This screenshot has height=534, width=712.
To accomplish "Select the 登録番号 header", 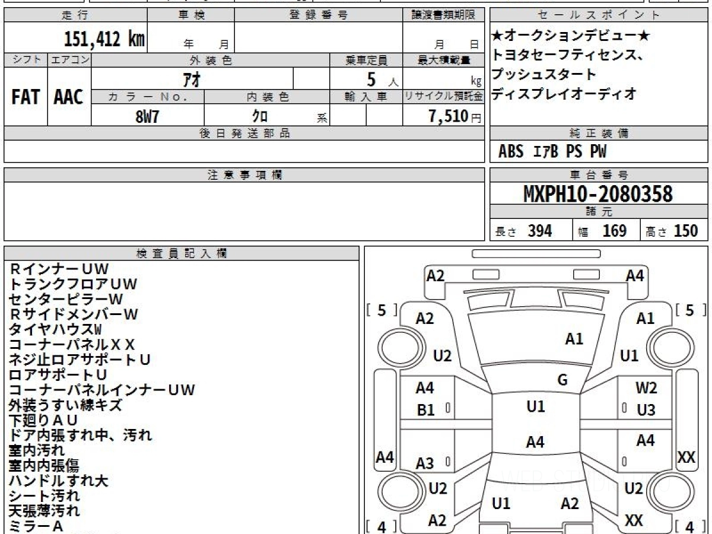I will tap(319, 15).
